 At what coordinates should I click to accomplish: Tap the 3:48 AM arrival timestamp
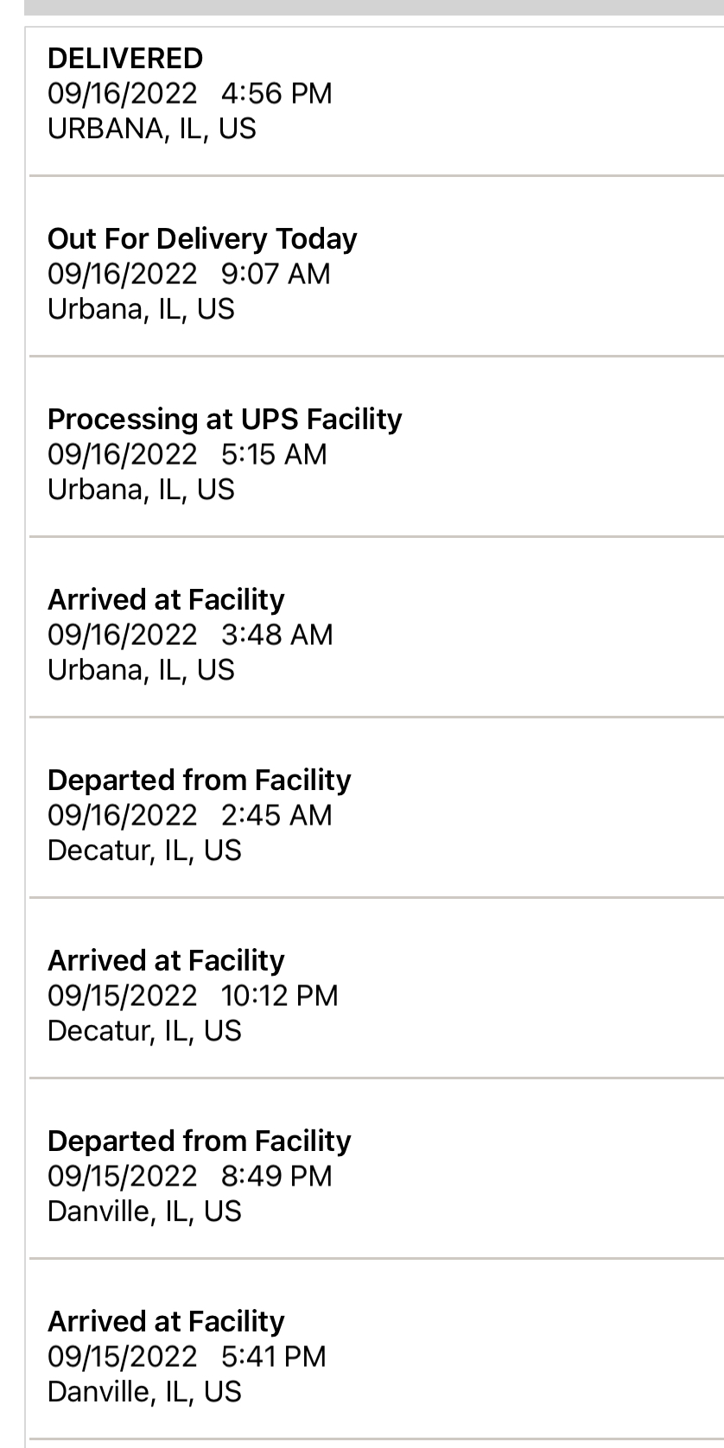[x=276, y=635]
